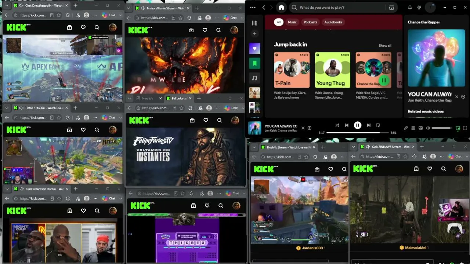The width and height of the screenshot is (470, 264).
Task: Adjust the Spotify volume slider
Action: 442,128
